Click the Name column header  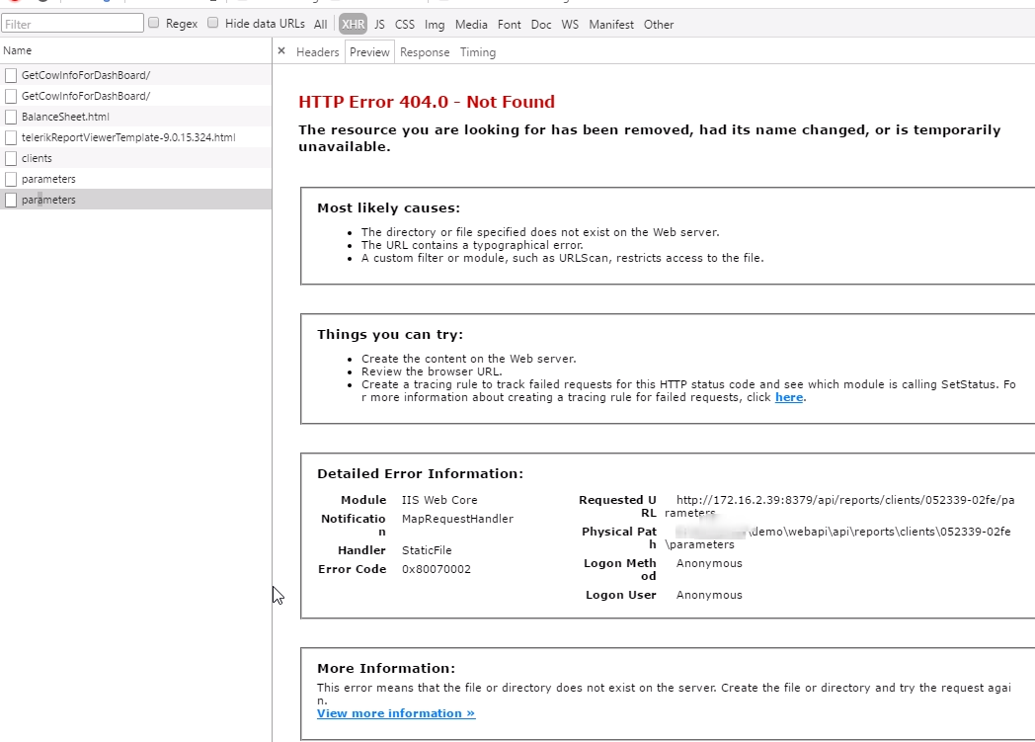pos(18,50)
